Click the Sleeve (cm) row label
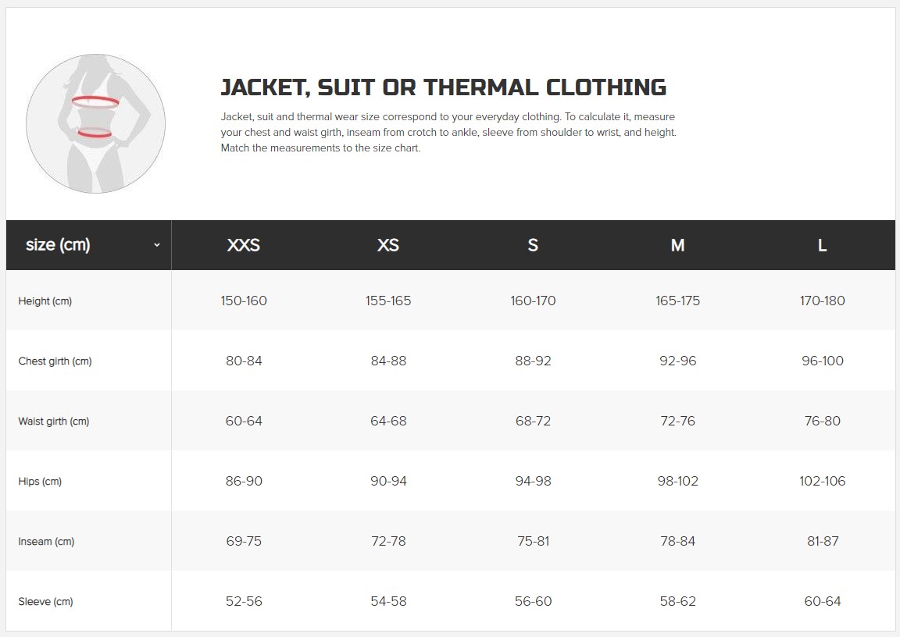Screen dimensions: 900x637 pos(45,601)
